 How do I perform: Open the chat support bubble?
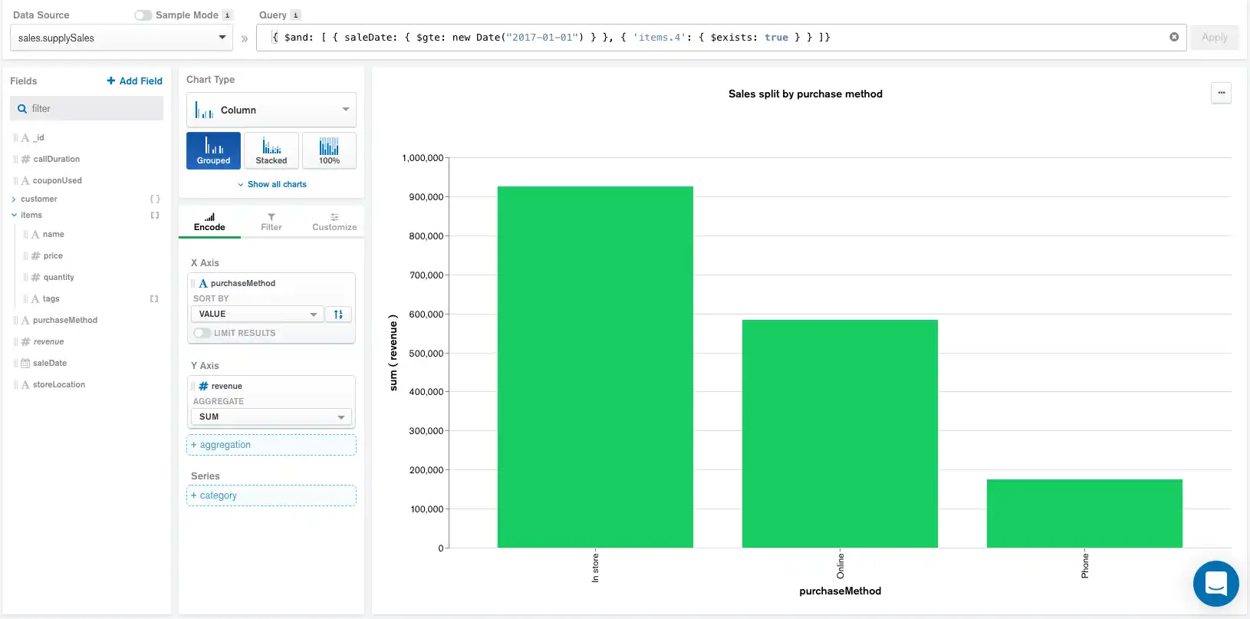tap(1215, 584)
